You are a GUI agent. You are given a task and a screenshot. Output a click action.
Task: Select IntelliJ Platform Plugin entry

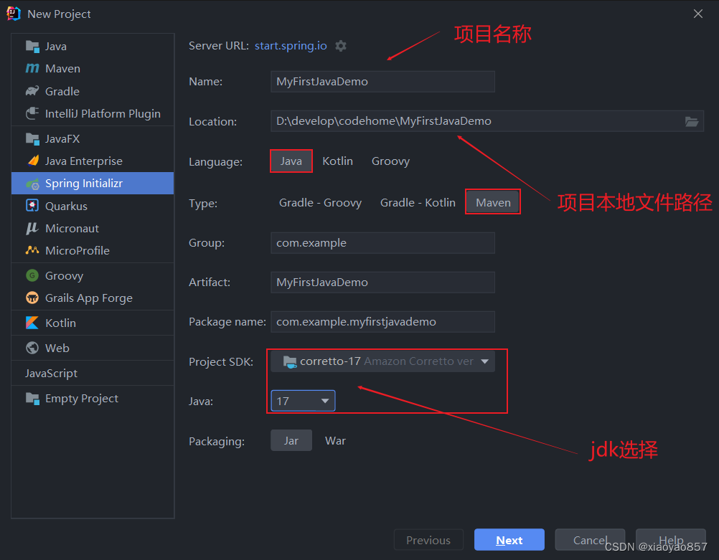click(x=93, y=113)
